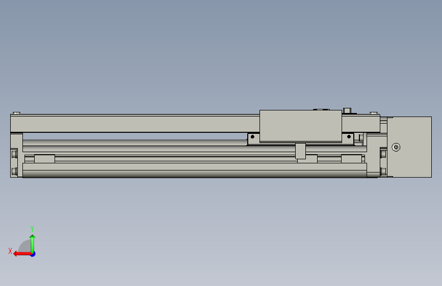The height and width of the screenshot is (286, 442).
Task: Click the right black hole on the carriage bracket
Action: (x=349, y=137)
